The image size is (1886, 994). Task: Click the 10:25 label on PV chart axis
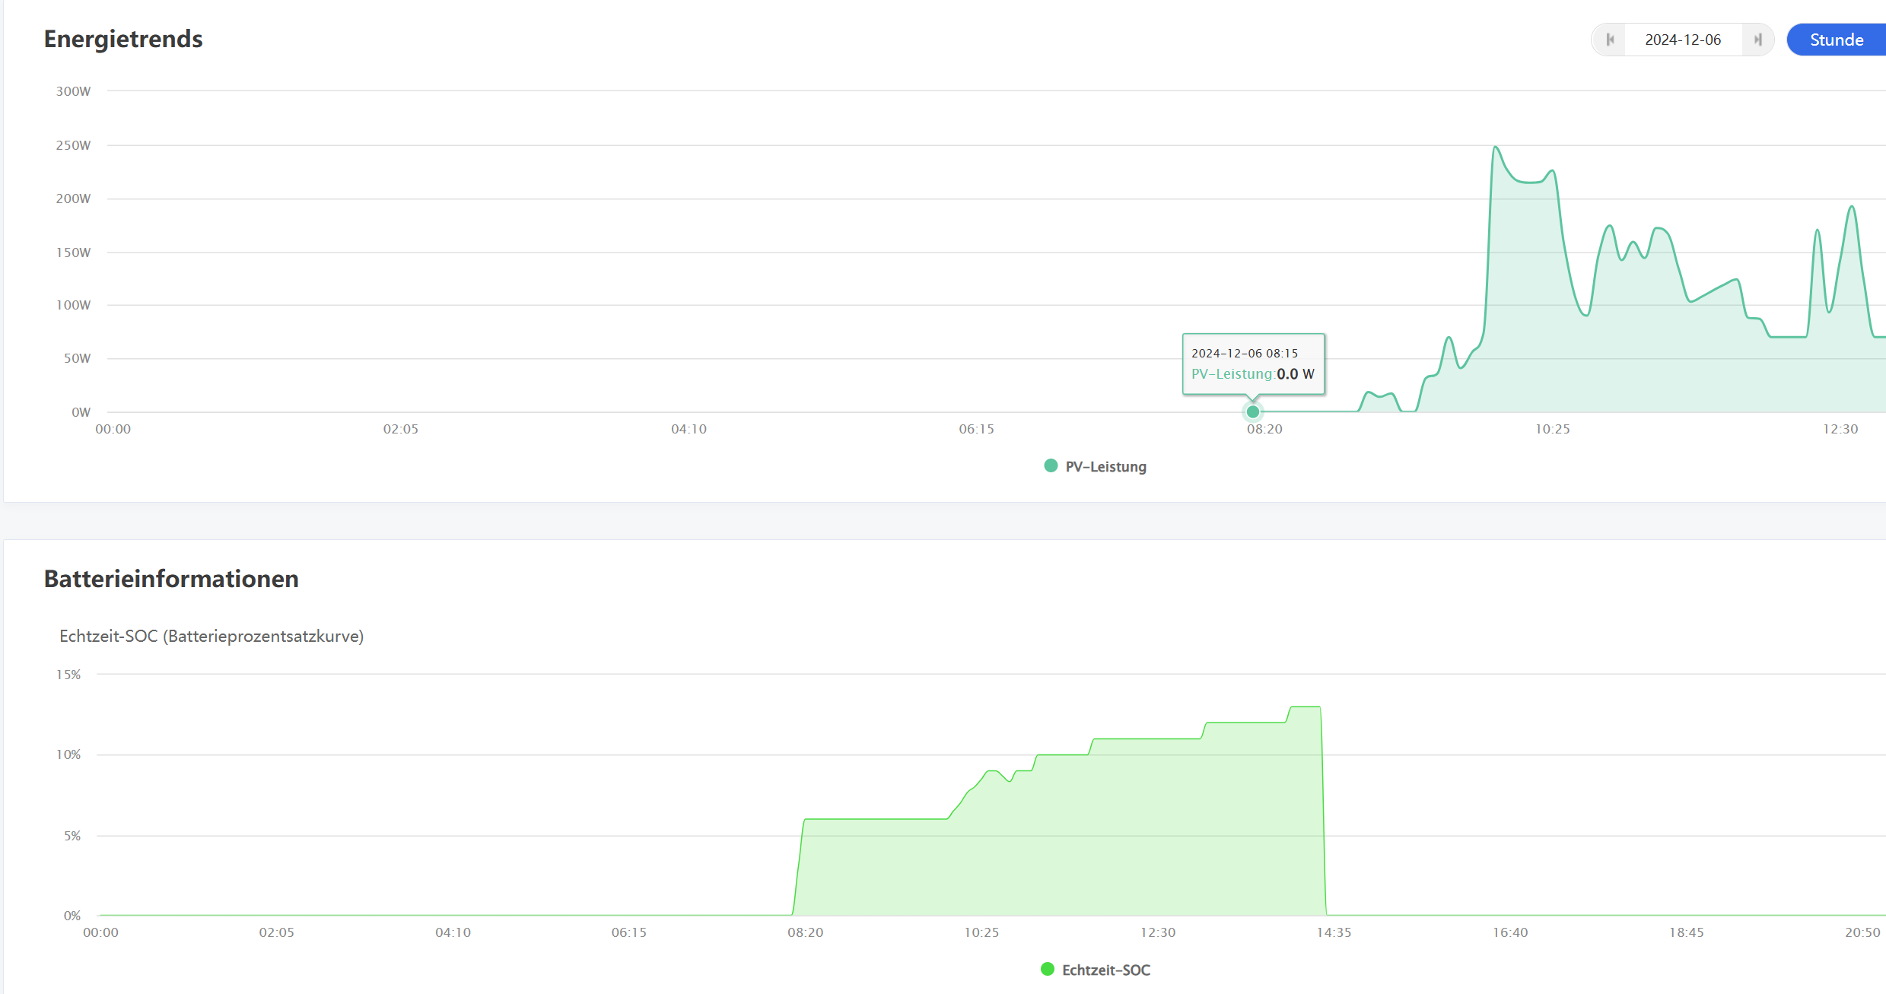click(1552, 430)
